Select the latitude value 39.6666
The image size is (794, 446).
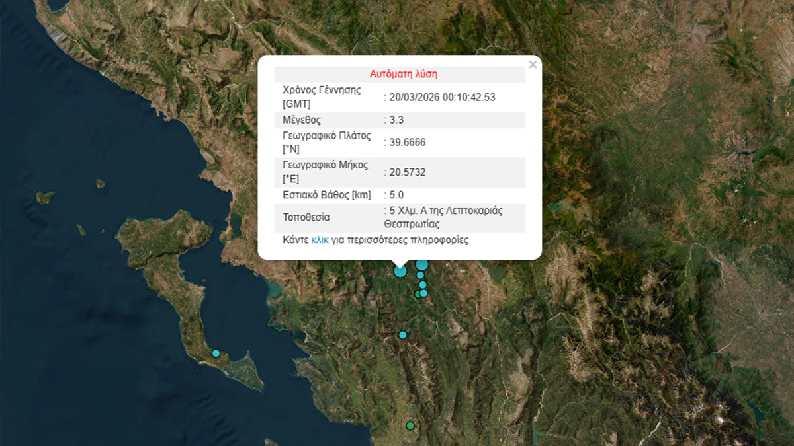[x=407, y=142]
